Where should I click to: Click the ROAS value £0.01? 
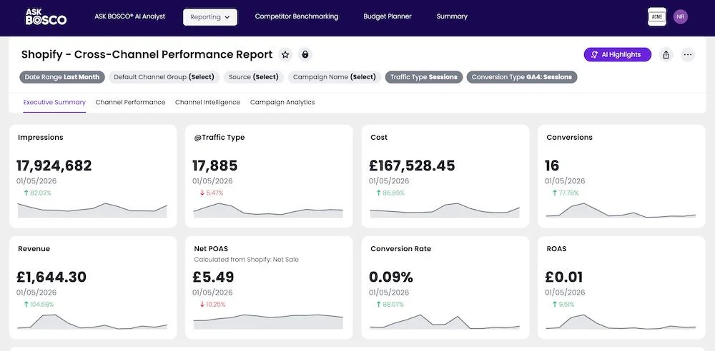(564, 277)
